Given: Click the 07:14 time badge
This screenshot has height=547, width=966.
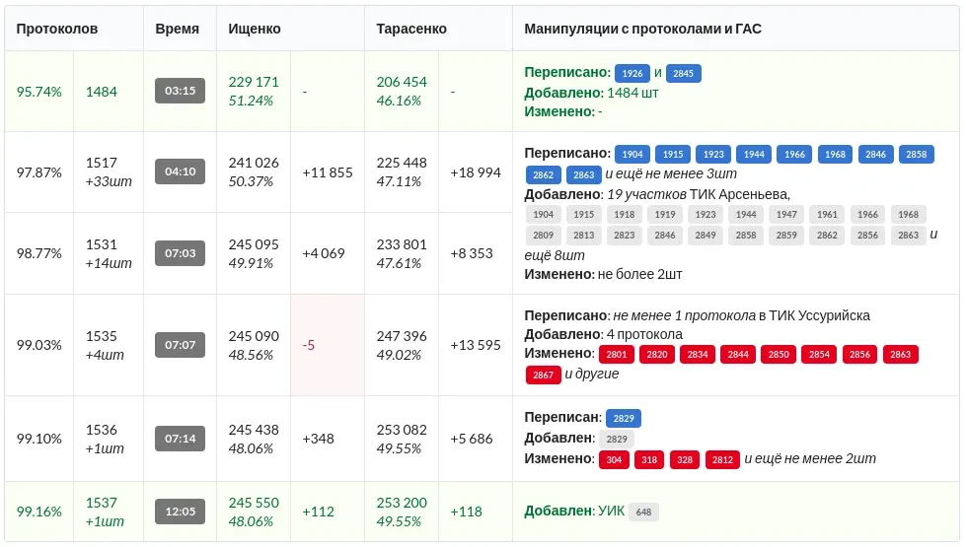Looking at the screenshot, I should point(180,438).
